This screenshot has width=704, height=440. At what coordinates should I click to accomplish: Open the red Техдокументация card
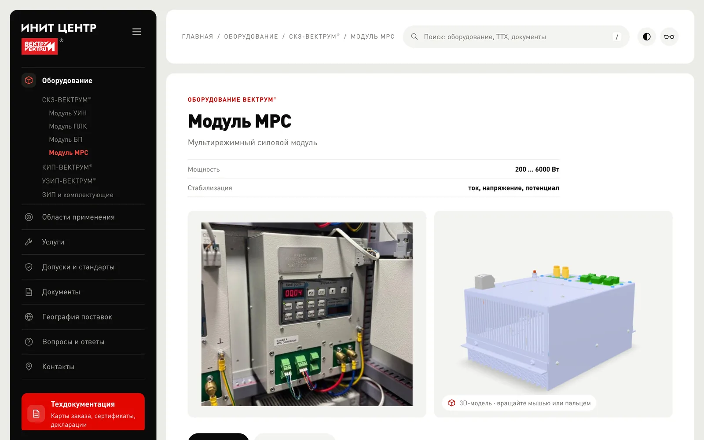[x=83, y=412]
